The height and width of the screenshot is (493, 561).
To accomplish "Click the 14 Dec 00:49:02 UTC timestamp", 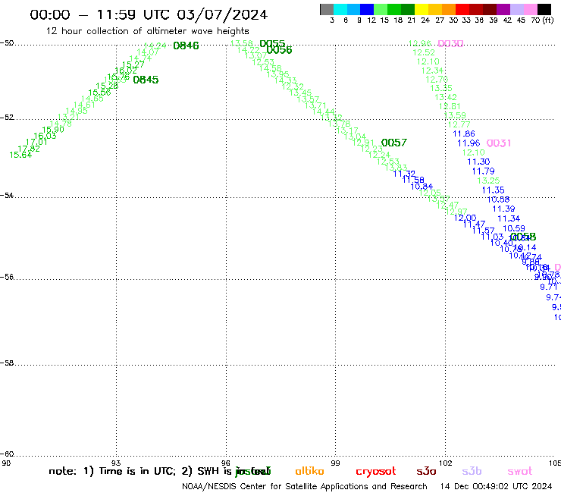I will point(496,486).
